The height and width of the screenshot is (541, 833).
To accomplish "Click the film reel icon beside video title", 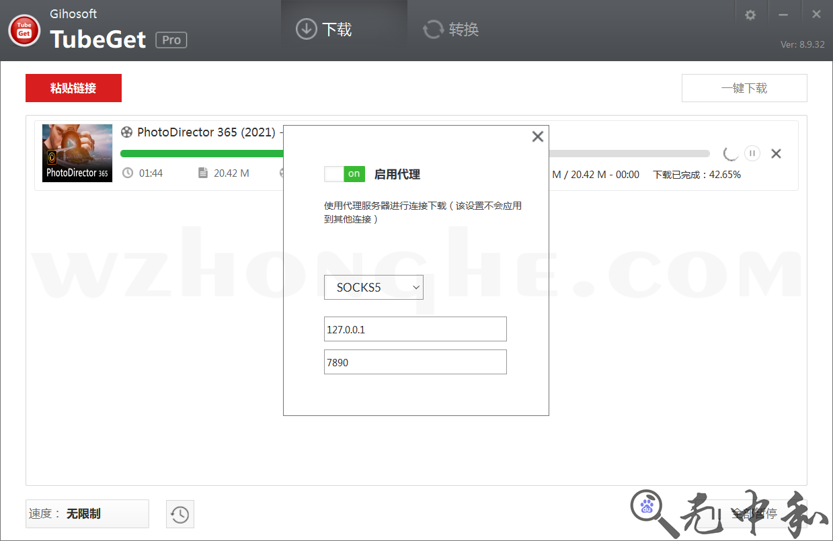I will pos(127,132).
